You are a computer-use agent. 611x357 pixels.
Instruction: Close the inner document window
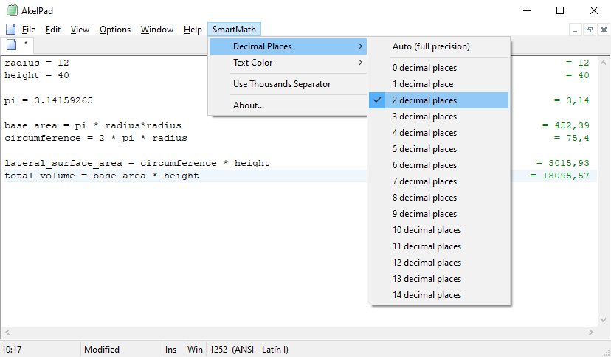603,30
